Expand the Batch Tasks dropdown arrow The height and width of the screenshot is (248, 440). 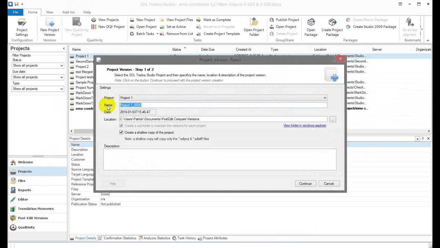click(x=157, y=34)
